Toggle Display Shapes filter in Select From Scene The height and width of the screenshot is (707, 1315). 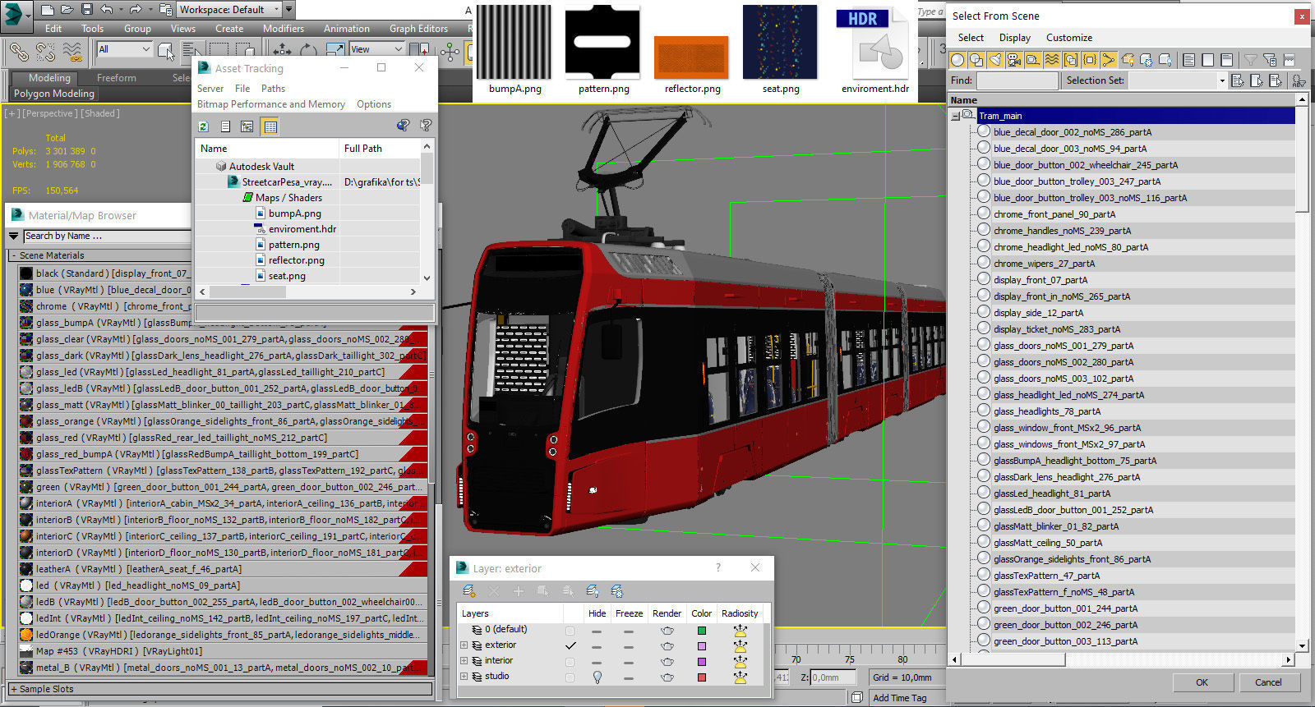coord(976,60)
